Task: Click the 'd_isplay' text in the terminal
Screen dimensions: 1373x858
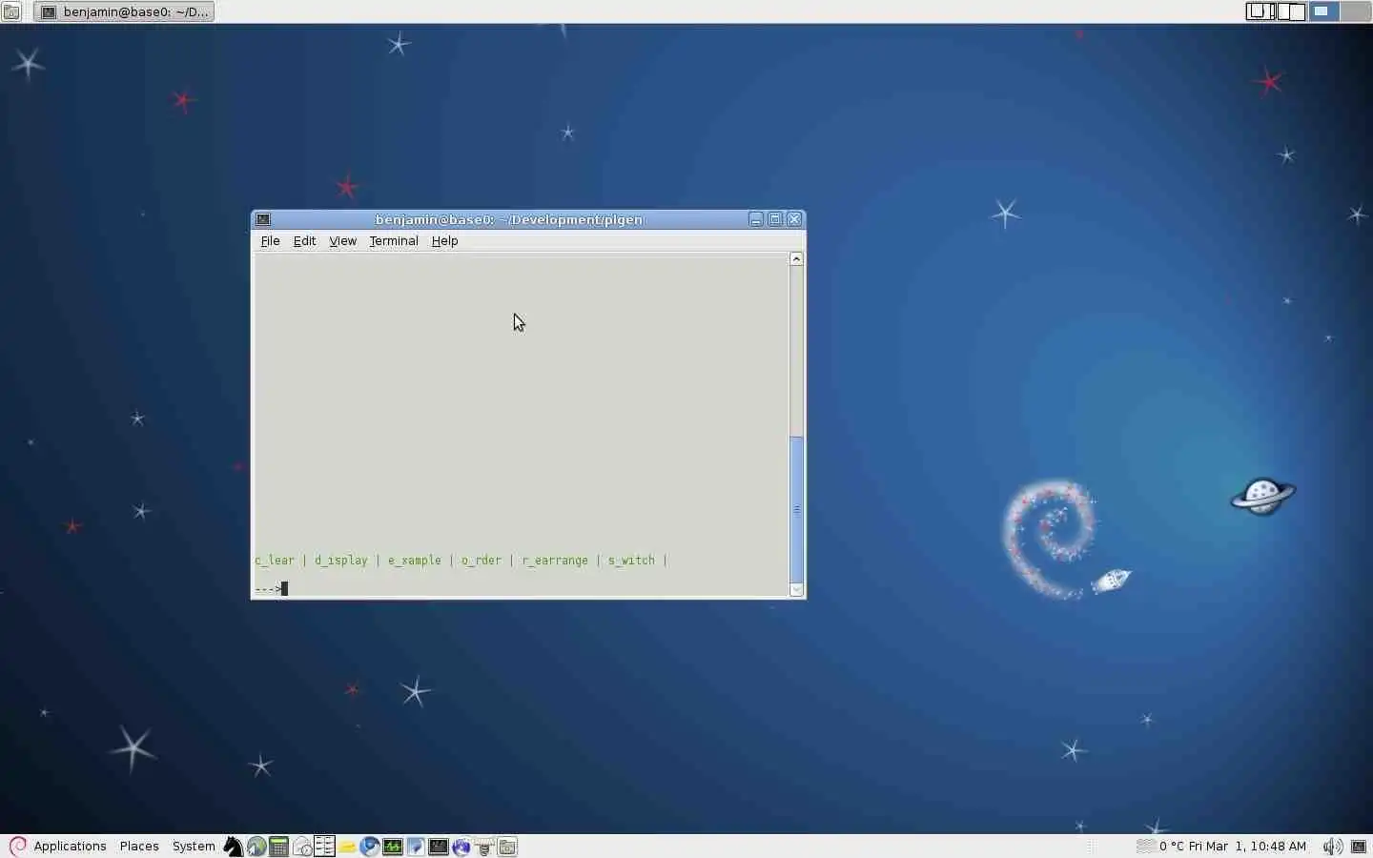Action: coord(341,561)
